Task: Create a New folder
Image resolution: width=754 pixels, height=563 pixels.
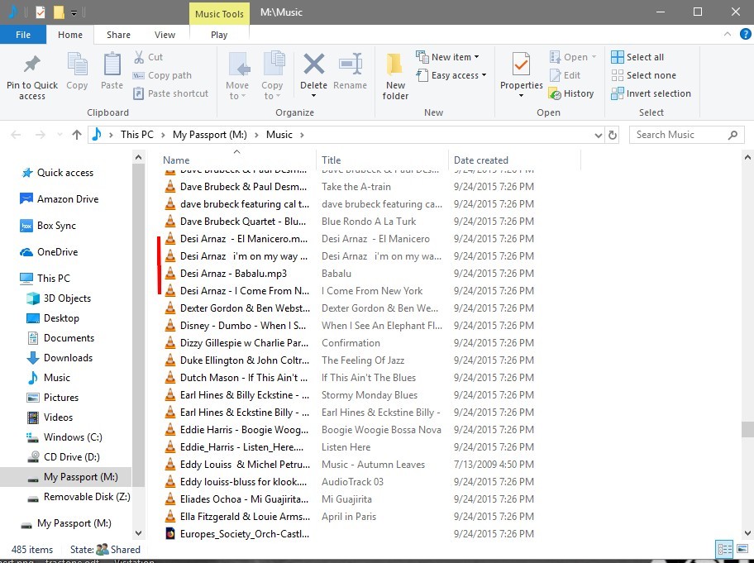Action: coord(395,77)
